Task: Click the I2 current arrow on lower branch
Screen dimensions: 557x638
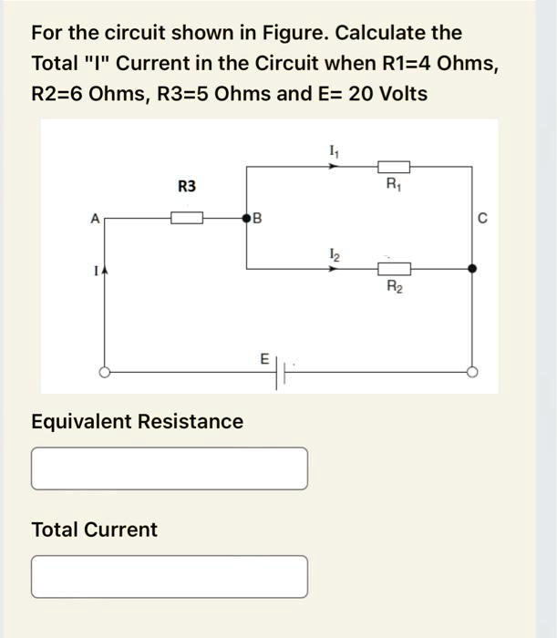Action: tap(331, 269)
